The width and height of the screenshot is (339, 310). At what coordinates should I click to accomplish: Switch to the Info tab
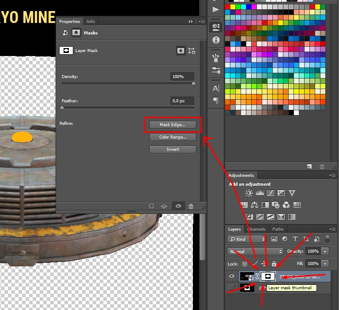click(90, 21)
